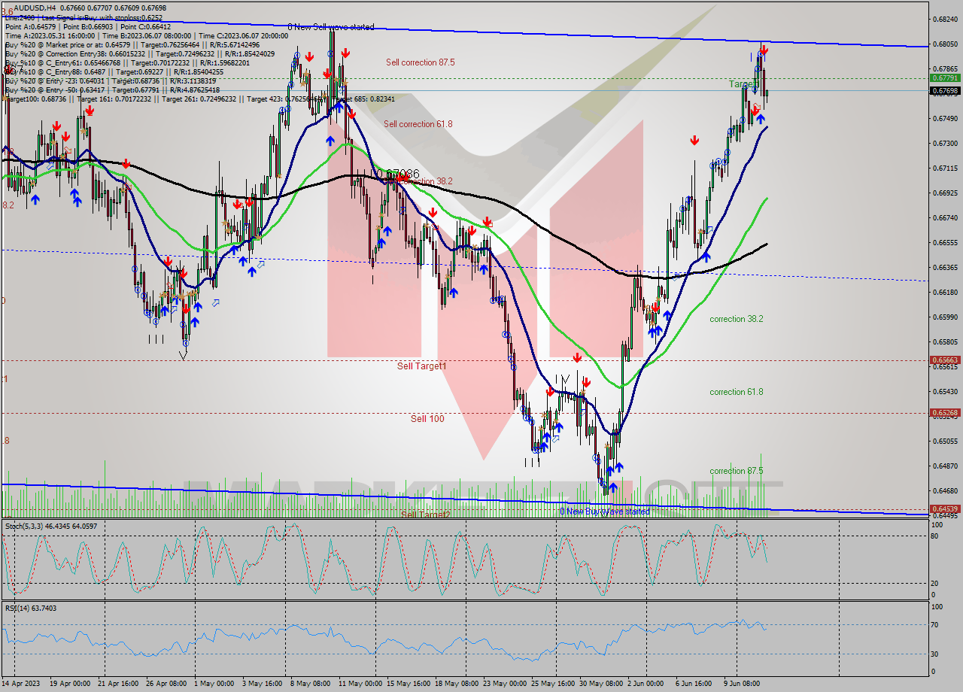Screen dimensions: 963x692
Task: Click the '9 Jun 08:00' time axis label
Action: coord(742,684)
